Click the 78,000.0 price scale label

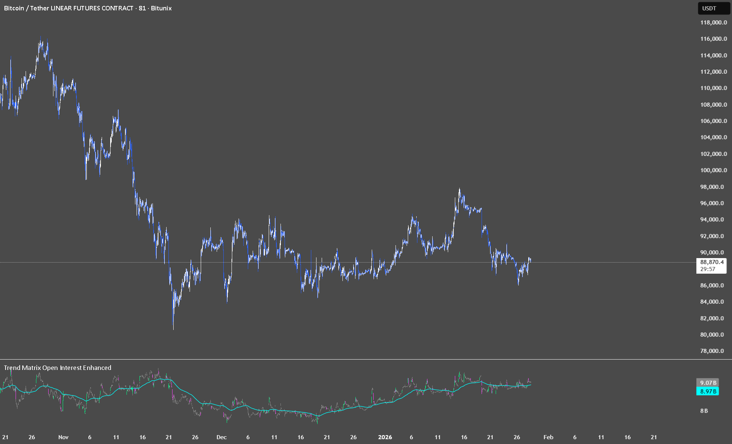click(712, 351)
